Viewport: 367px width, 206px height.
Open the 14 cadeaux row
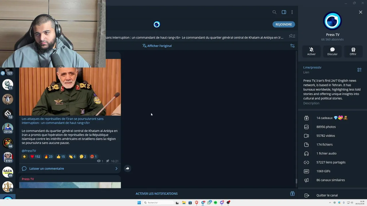(332, 118)
